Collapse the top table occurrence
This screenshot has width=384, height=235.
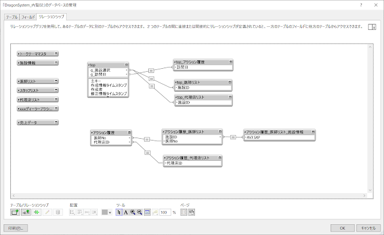pyautogui.click(x=127, y=65)
